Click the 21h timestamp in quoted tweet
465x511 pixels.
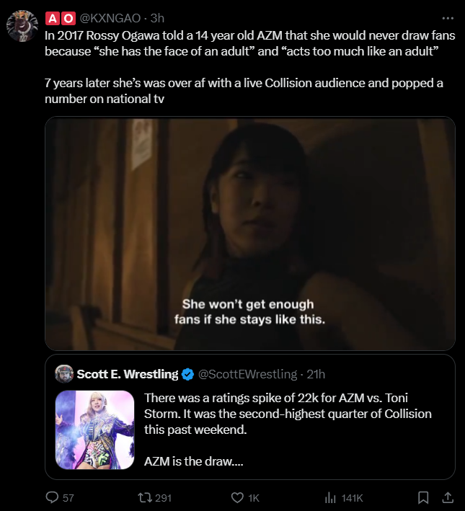coord(315,374)
